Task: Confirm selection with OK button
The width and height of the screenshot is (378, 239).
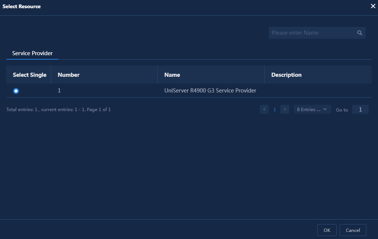Action: 327,230
